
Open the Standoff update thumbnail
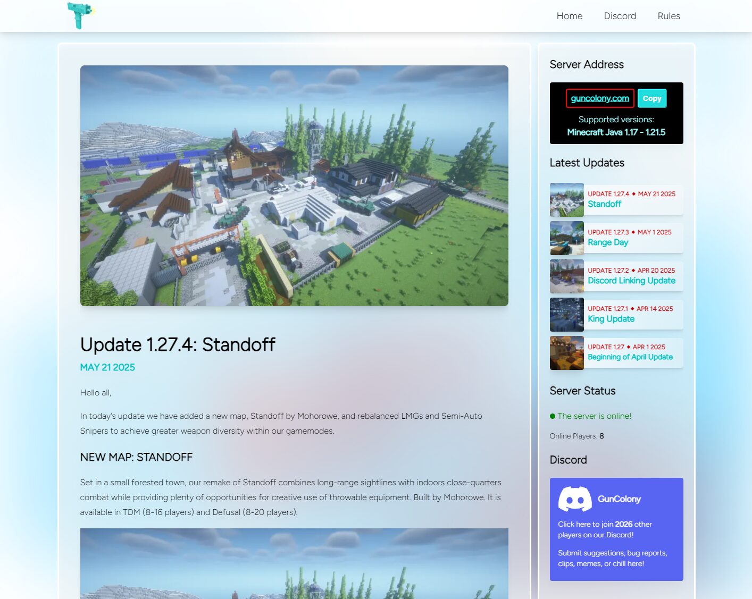(x=566, y=200)
